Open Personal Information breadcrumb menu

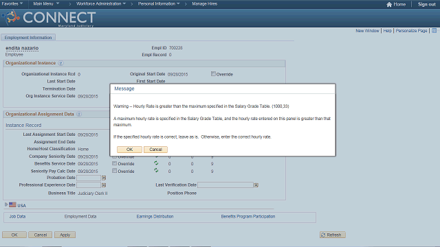pyautogui.click(x=159, y=4)
